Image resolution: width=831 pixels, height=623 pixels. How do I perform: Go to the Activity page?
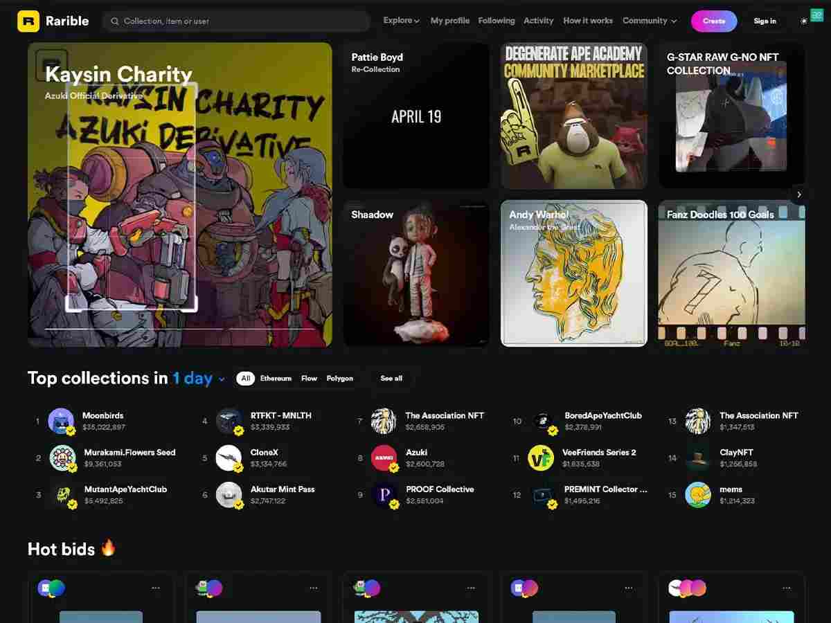(x=538, y=21)
